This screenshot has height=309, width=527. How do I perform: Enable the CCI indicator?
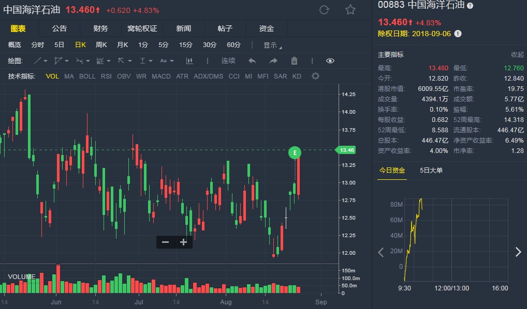234,76
